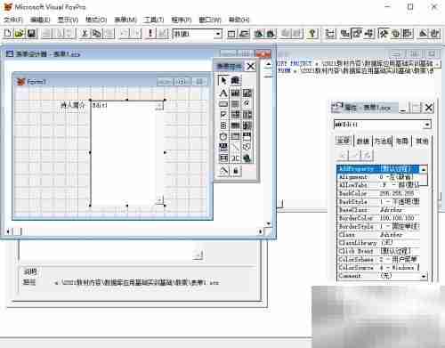Switch to the 布局 tab in Properties
Screen dimensions: 445x348
[x=402, y=141]
